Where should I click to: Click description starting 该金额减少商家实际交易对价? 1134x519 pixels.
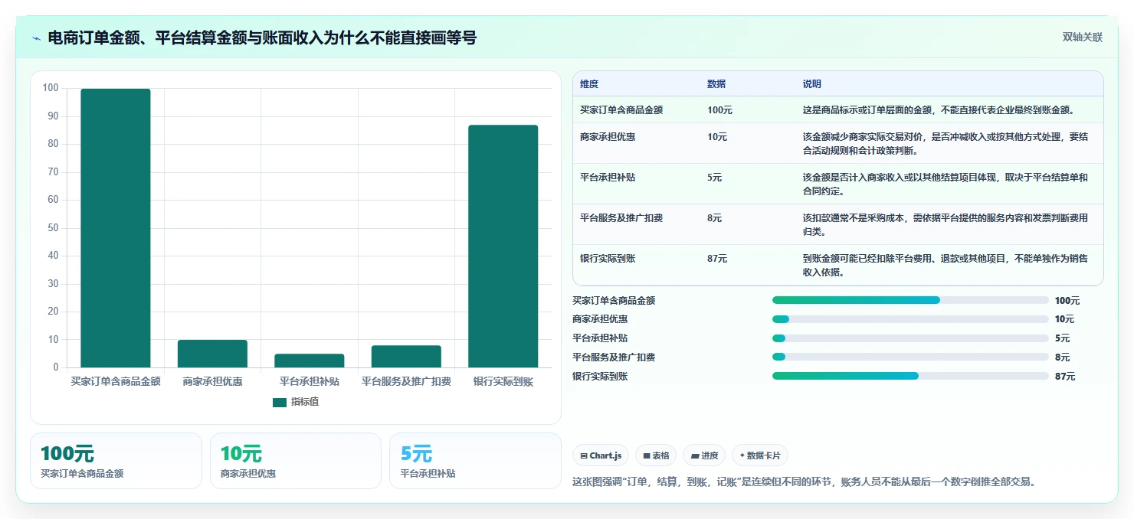point(946,143)
